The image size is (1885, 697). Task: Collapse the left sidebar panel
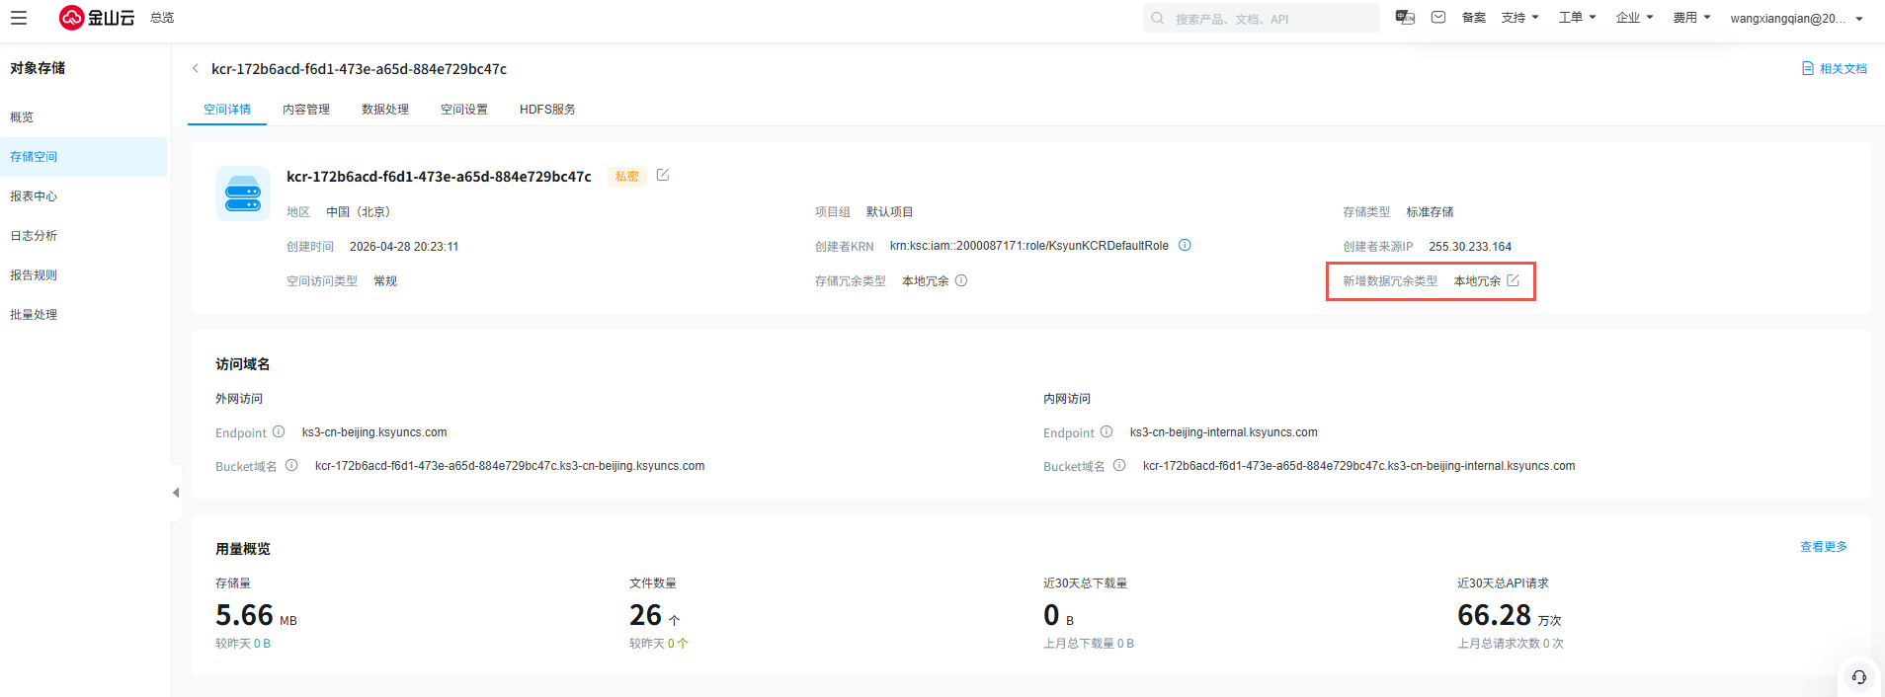(x=176, y=492)
